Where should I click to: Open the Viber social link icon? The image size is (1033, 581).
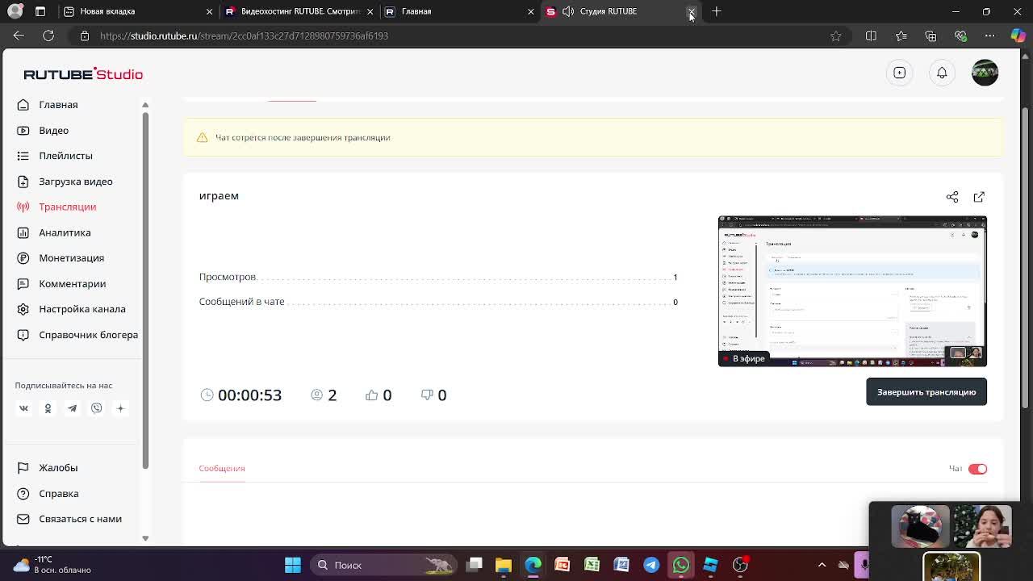tap(96, 408)
